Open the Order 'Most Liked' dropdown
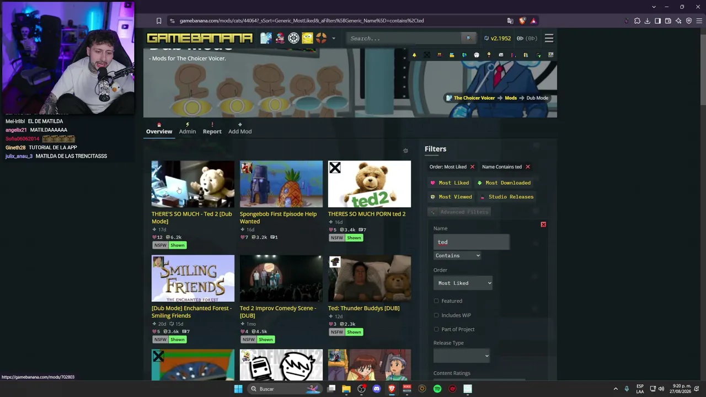The width and height of the screenshot is (706, 397). tap(463, 283)
